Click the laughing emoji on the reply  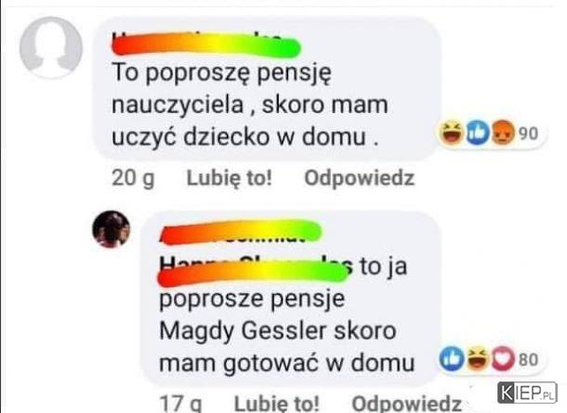coord(478,359)
